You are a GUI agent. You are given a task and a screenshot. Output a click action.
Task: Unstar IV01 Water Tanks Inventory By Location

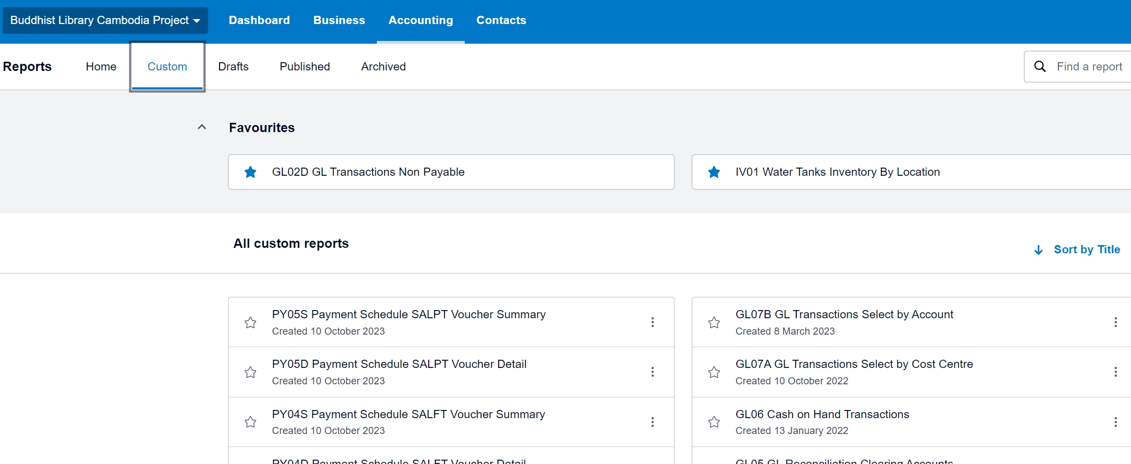click(714, 172)
